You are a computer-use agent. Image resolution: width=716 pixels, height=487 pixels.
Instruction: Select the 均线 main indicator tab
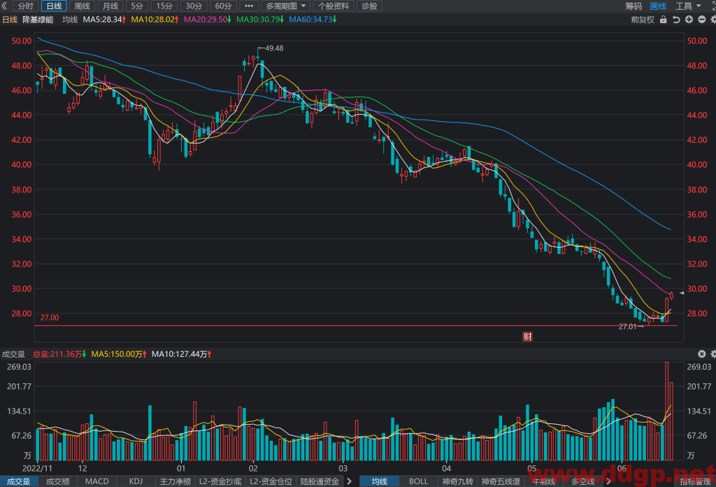pyautogui.click(x=380, y=481)
